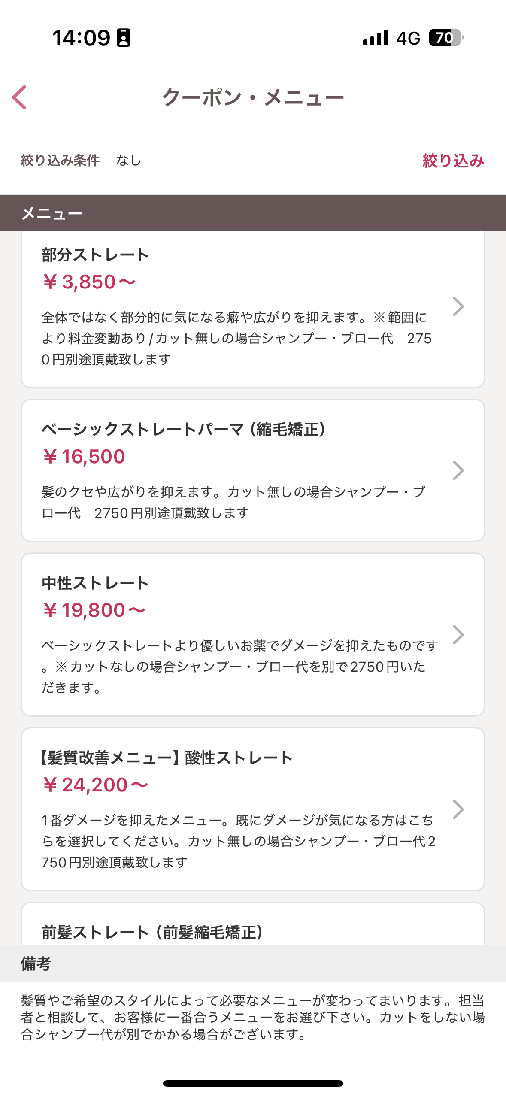
Task: Tap the ID card status icon
Action: [x=124, y=38]
